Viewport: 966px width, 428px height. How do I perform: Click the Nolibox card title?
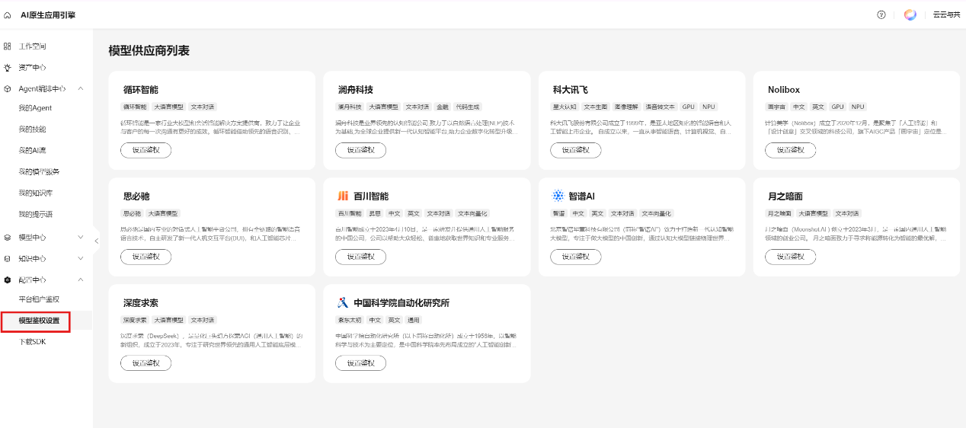click(784, 90)
